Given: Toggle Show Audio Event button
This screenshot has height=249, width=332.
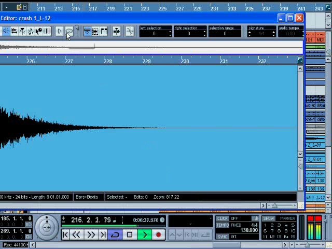Looking at the screenshot, I should click(95, 31).
